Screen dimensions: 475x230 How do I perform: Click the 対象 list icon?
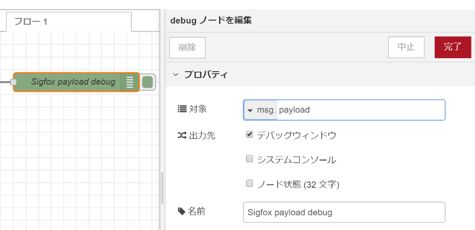click(182, 109)
